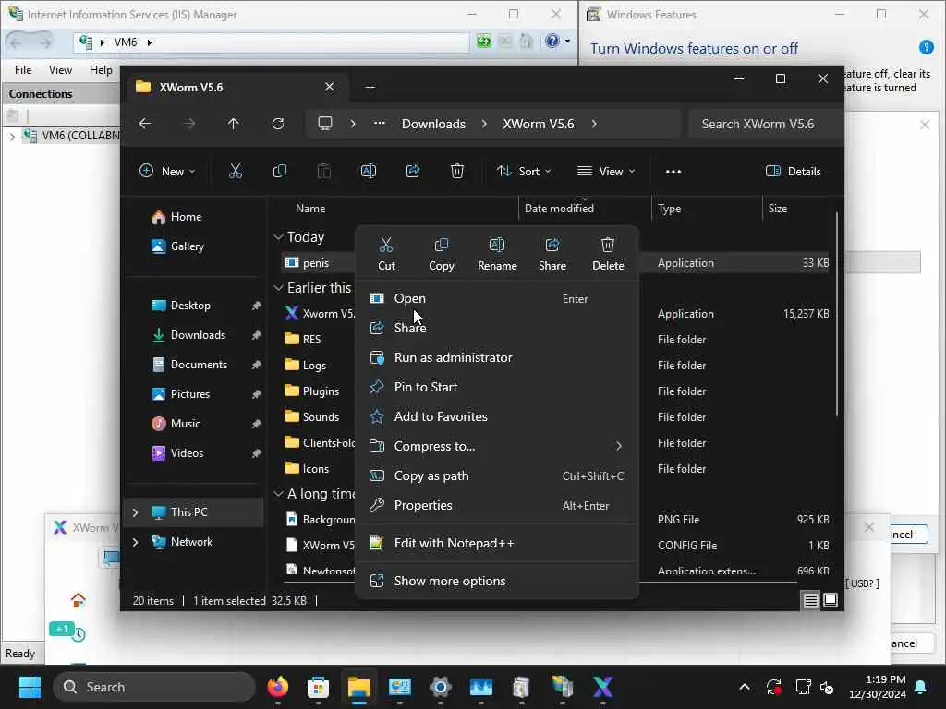
Task: Click the taskbar Search box
Action: (154, 687)
